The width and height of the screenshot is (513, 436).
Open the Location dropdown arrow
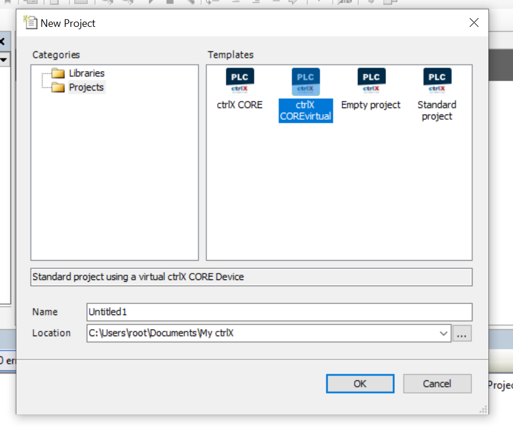tap(443, 333)
